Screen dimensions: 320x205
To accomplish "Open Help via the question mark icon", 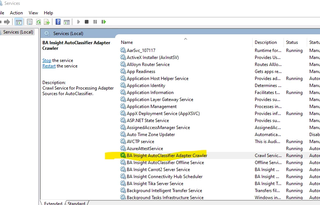I will (x=58, y=22).
